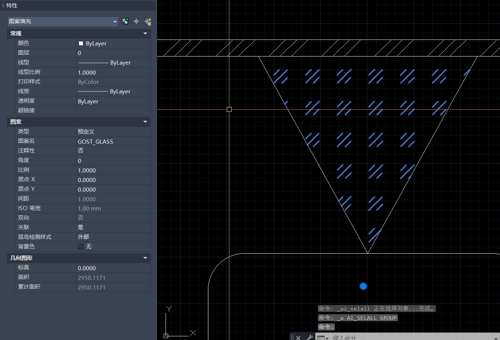Open command line customize wrench
Image resolution: width=500 pixels, height=340 pixels.
click(309, 337)
